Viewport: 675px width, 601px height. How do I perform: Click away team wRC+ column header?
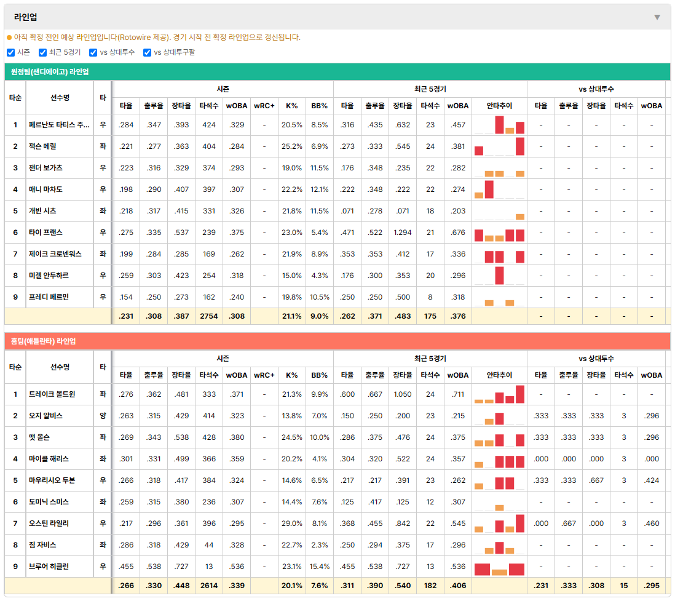[264, 106]
